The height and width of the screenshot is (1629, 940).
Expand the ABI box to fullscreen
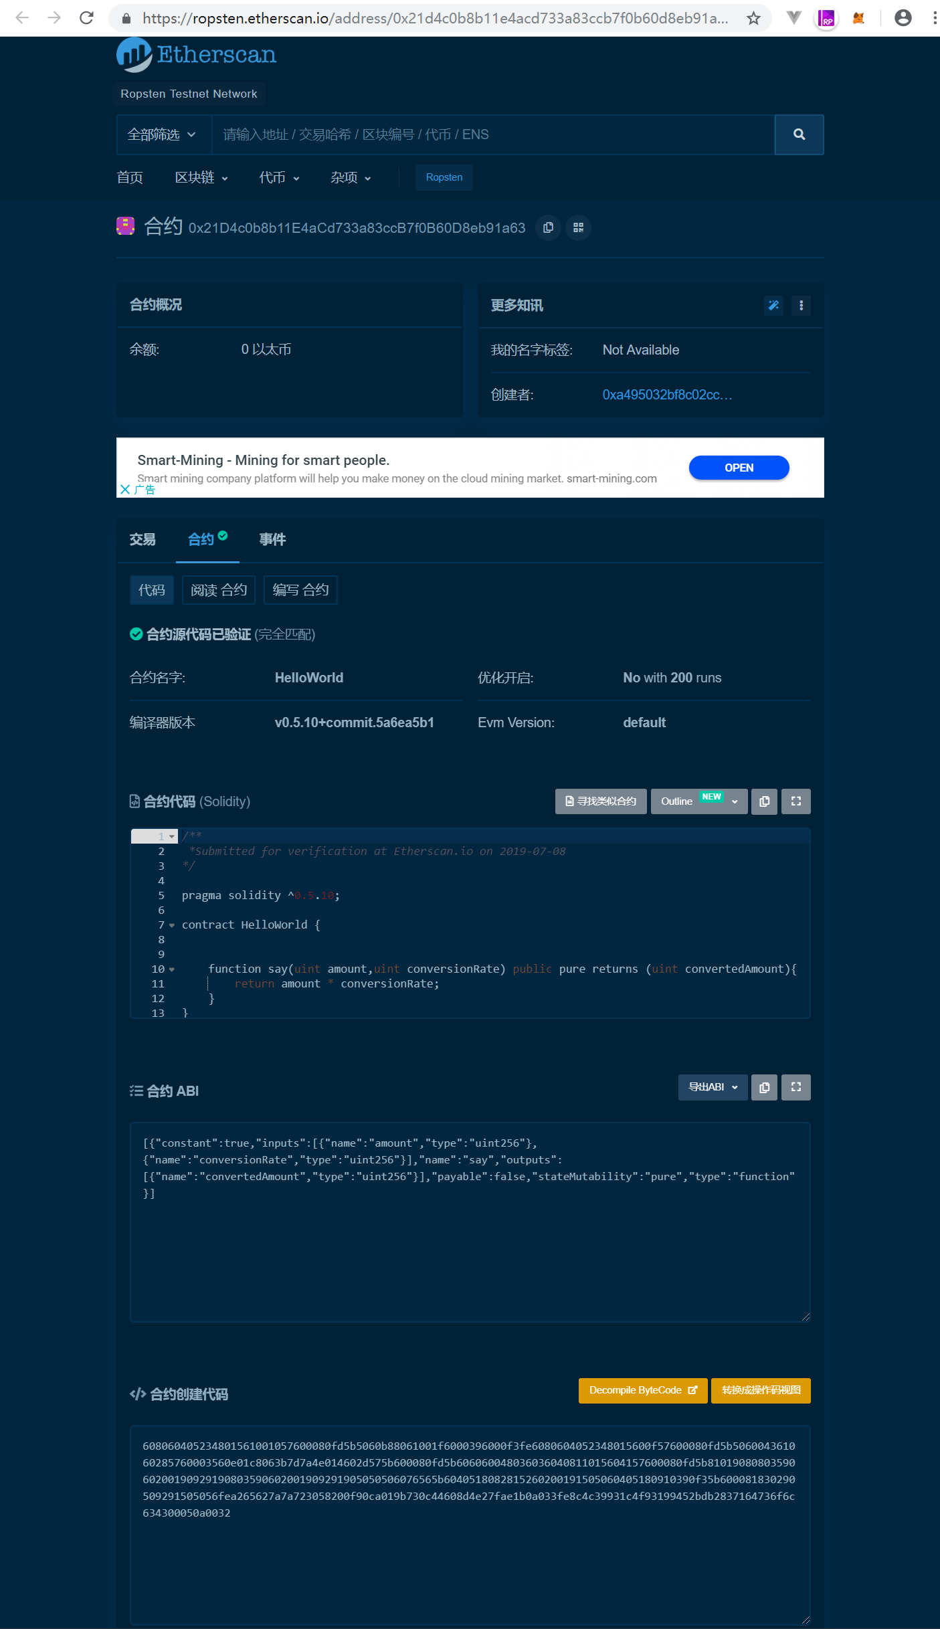click(x=796, y=1087)
